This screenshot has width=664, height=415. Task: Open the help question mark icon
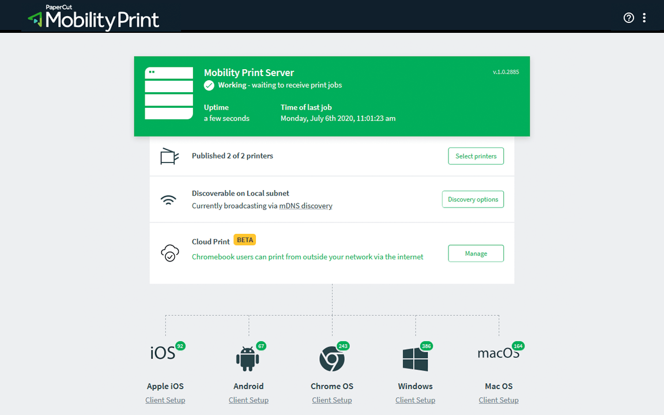[628, 18]
